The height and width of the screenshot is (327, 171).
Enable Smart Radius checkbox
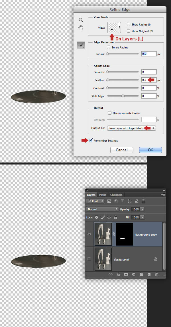point(108,47)
